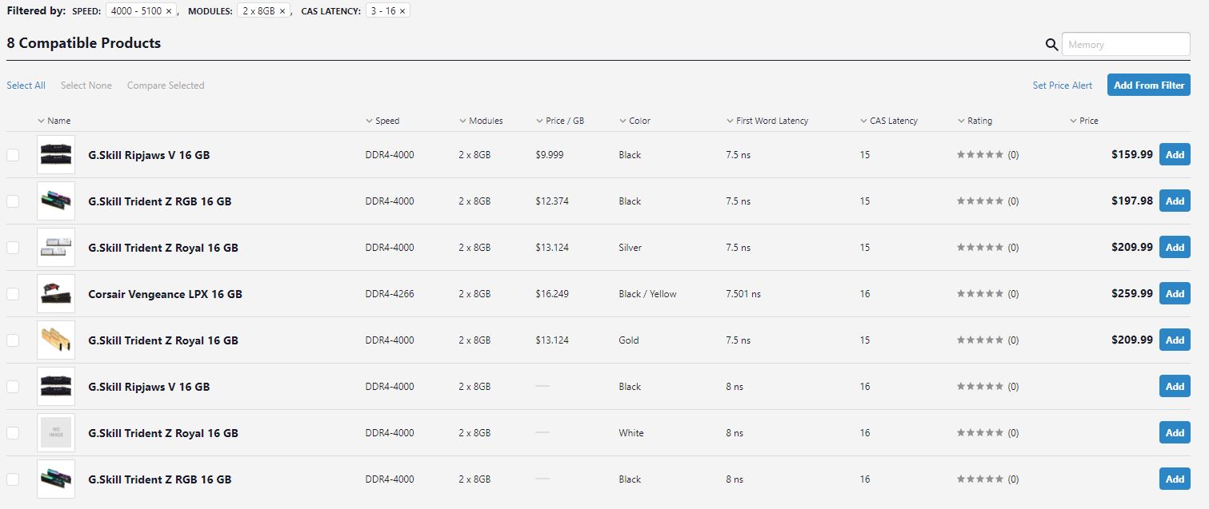Check the $197.98 Trident Z RGB row

pos(13,201)
